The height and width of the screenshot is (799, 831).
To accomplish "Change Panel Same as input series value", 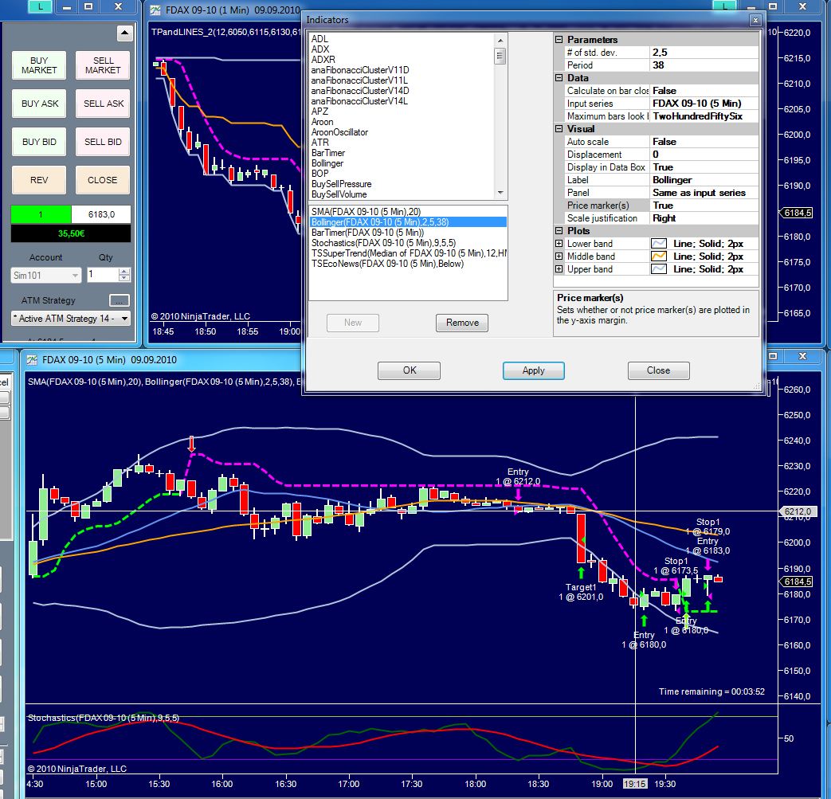I will pyautogui.click(x=704, y=192).
